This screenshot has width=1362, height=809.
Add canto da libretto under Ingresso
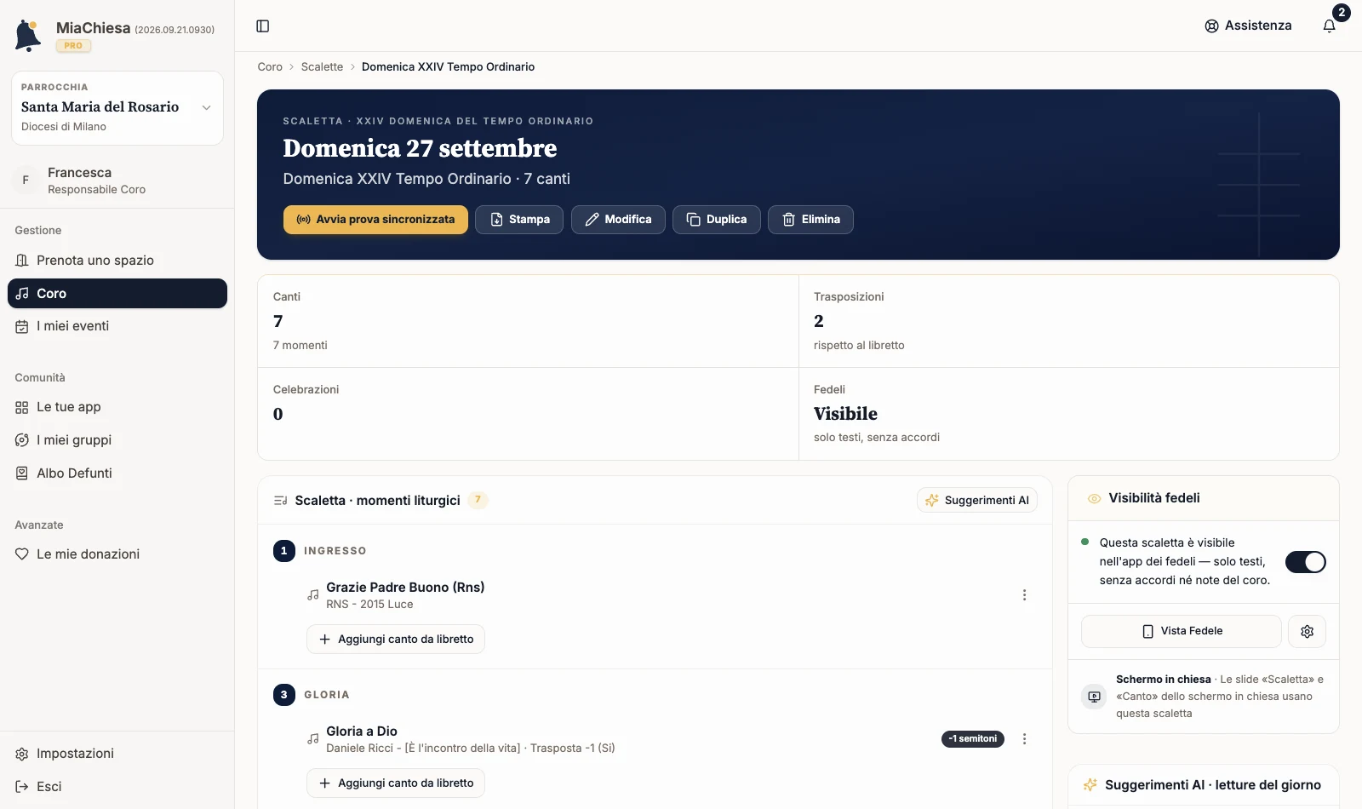click(396, 640)
